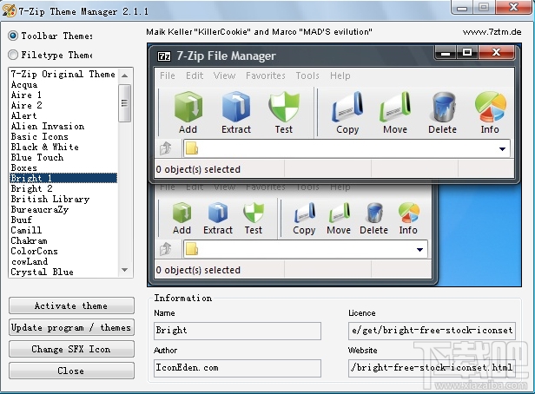Click the Name field containing Bright
The image size is (535, 394).
237,331
